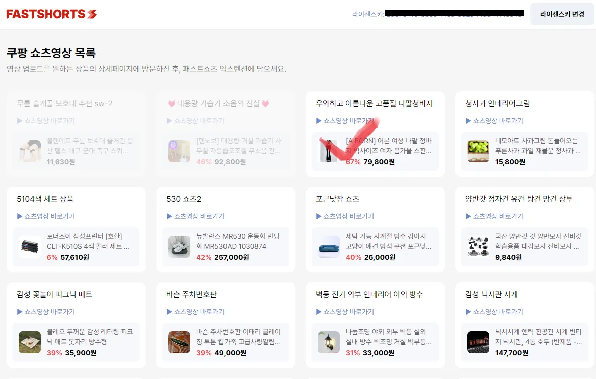Image resolution: width=596 pixels, height=379 pixels.
Task: Click the price 49,000원
Action: pos(231,353)
